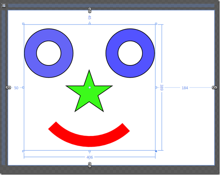The width and height of the screenshot is (220, 175).
Task: Click the left margin value 50
Action: [x=16, y=88]
